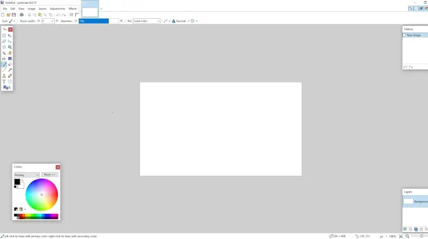Click the Open file toolbar icon
Screen dimensions: 428x239
(8, 15)
